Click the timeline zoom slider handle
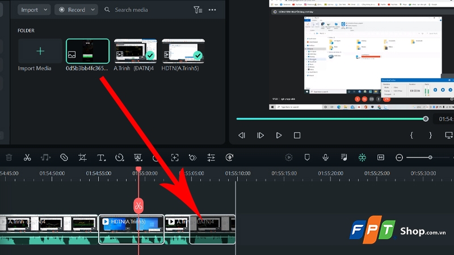The image size is (454, 255). click(x=430, y=158)
